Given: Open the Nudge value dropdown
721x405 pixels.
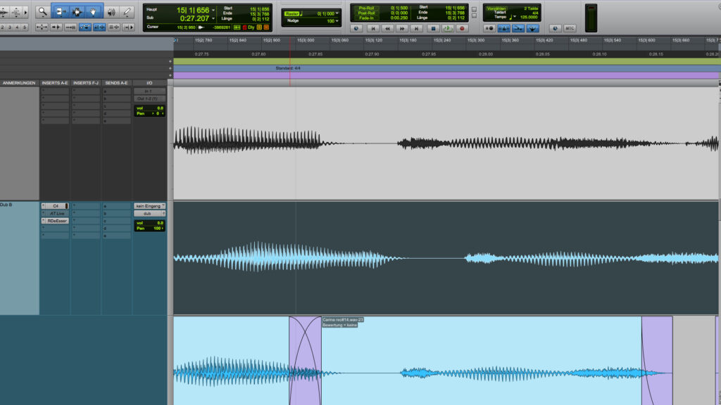Looking at the screenshot, I should [337, 21].
